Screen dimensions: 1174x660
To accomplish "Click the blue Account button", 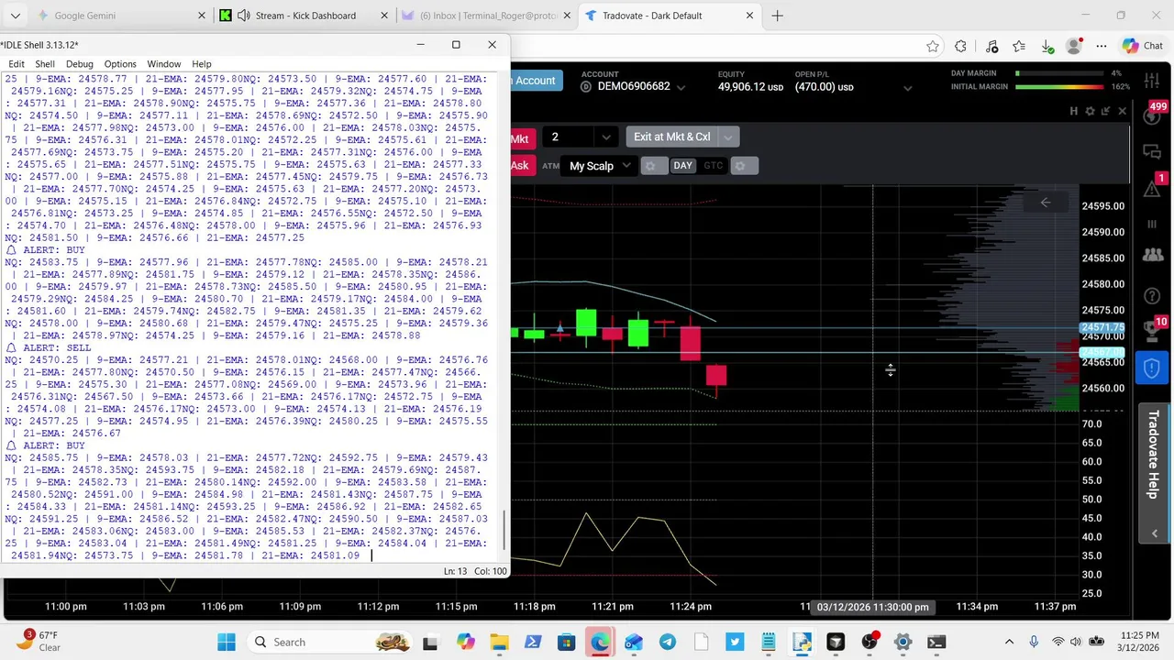I will point(535,81).
